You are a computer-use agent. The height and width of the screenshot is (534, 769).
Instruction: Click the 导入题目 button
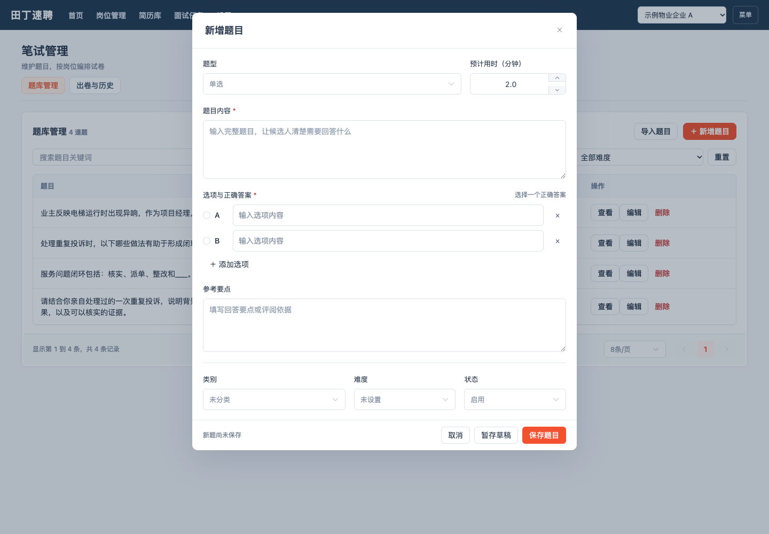click(x=656, y=131)
